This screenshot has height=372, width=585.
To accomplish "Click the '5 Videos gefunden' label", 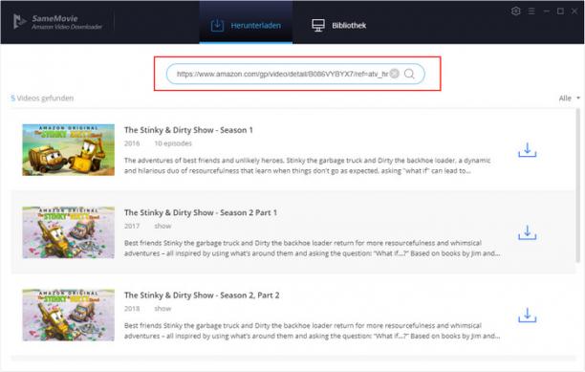I will pos(42,98).
